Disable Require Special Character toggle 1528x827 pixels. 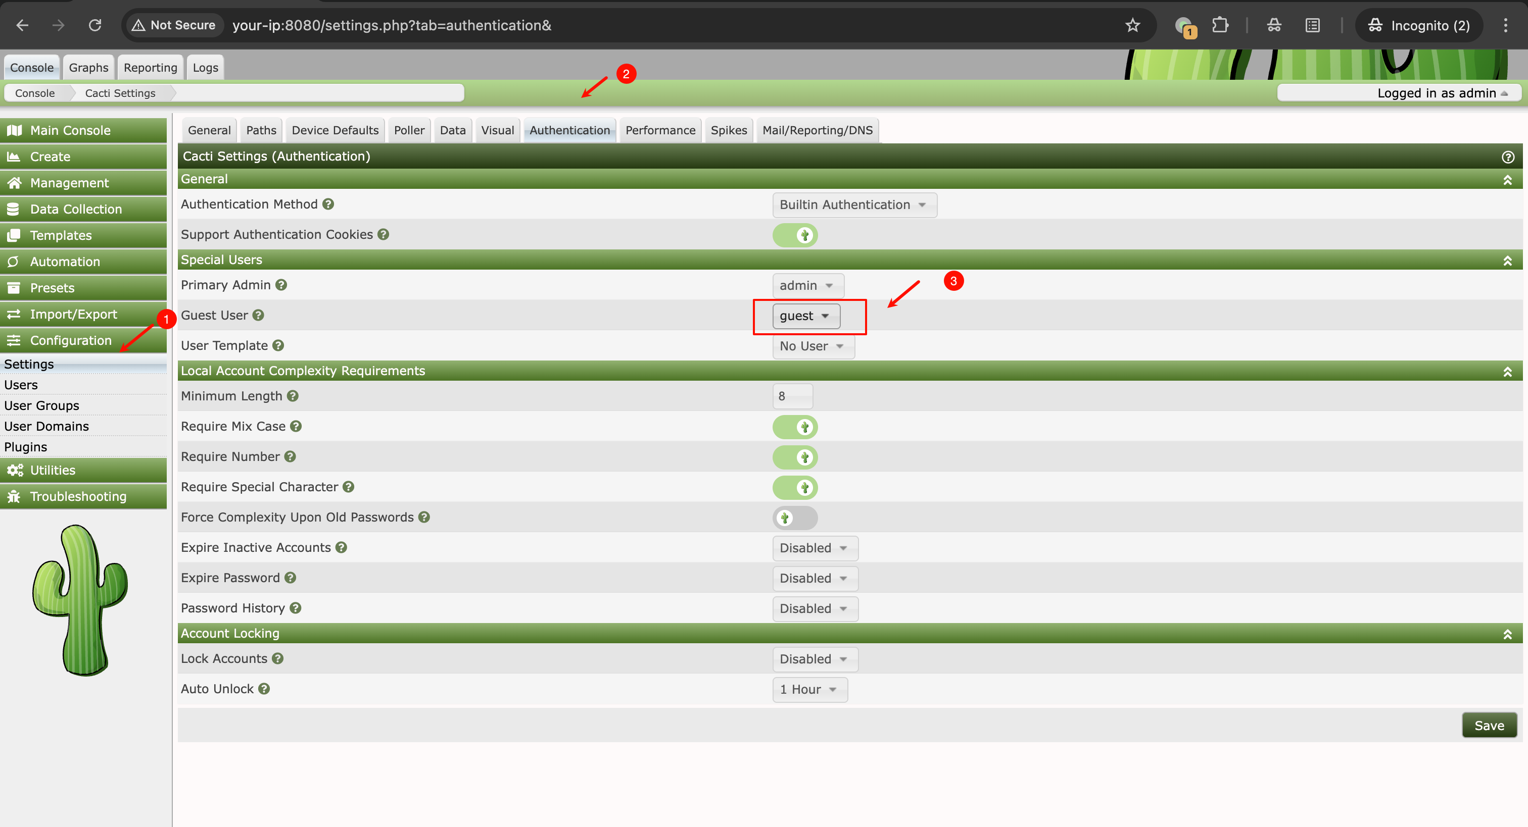click(x=795, y=487)
